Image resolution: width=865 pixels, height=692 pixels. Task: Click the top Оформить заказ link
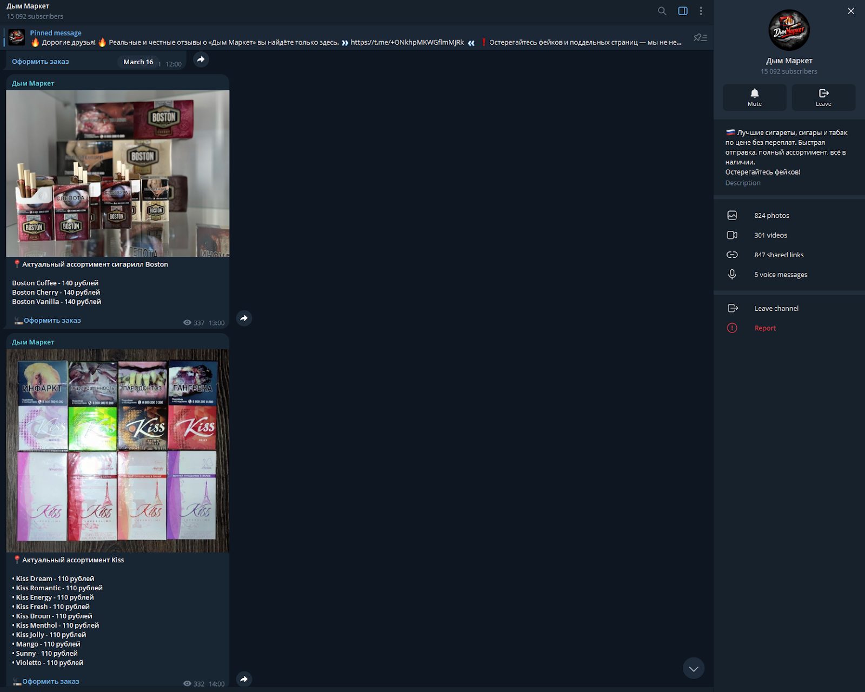[41, 61]
